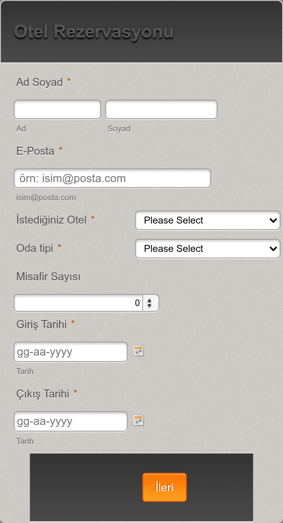This screenshot has height=523, width=283.
Task: Click the Ad Soyad field label
Action: pos(40,82)
